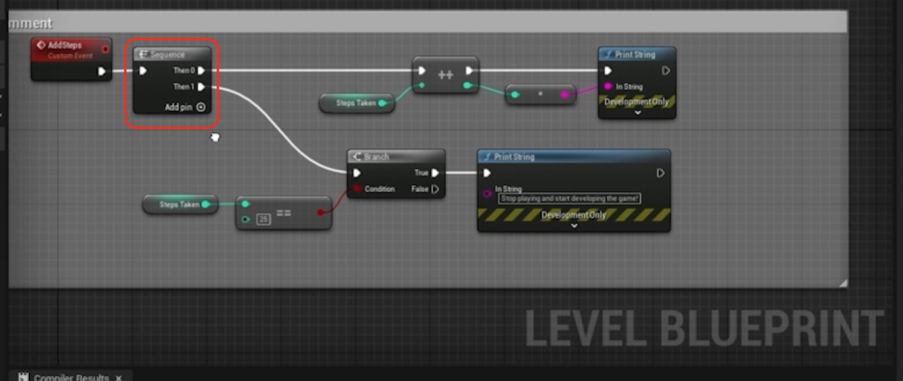Click the Branch False output pin
Image resolution: width=903 pixels, height=381 pixels.
[435, 189]
